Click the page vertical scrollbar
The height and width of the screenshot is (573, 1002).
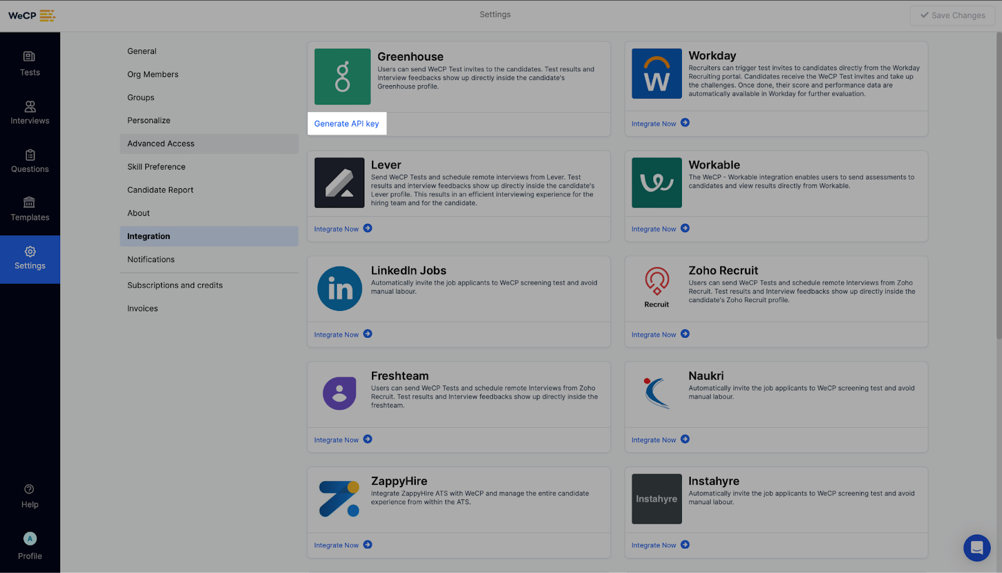click(x=999, y=185)
